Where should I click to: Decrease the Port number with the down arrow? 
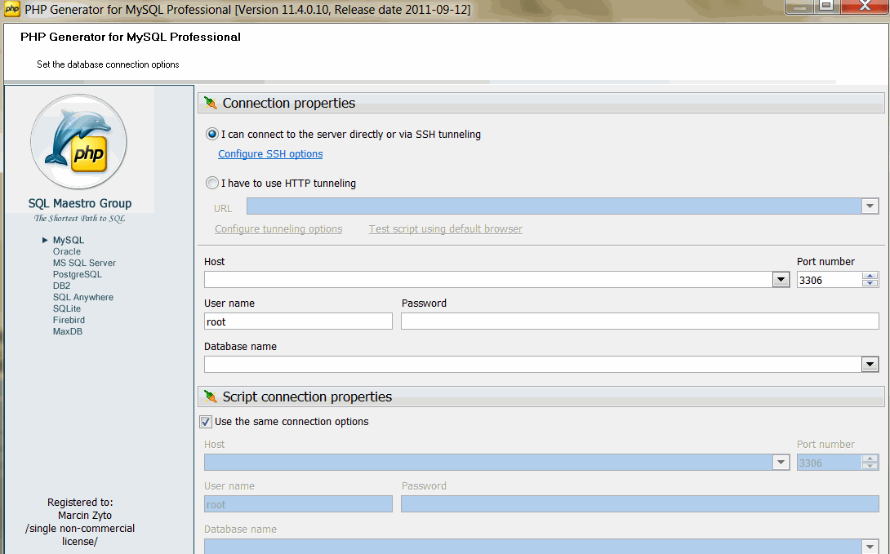click(870, 283)
